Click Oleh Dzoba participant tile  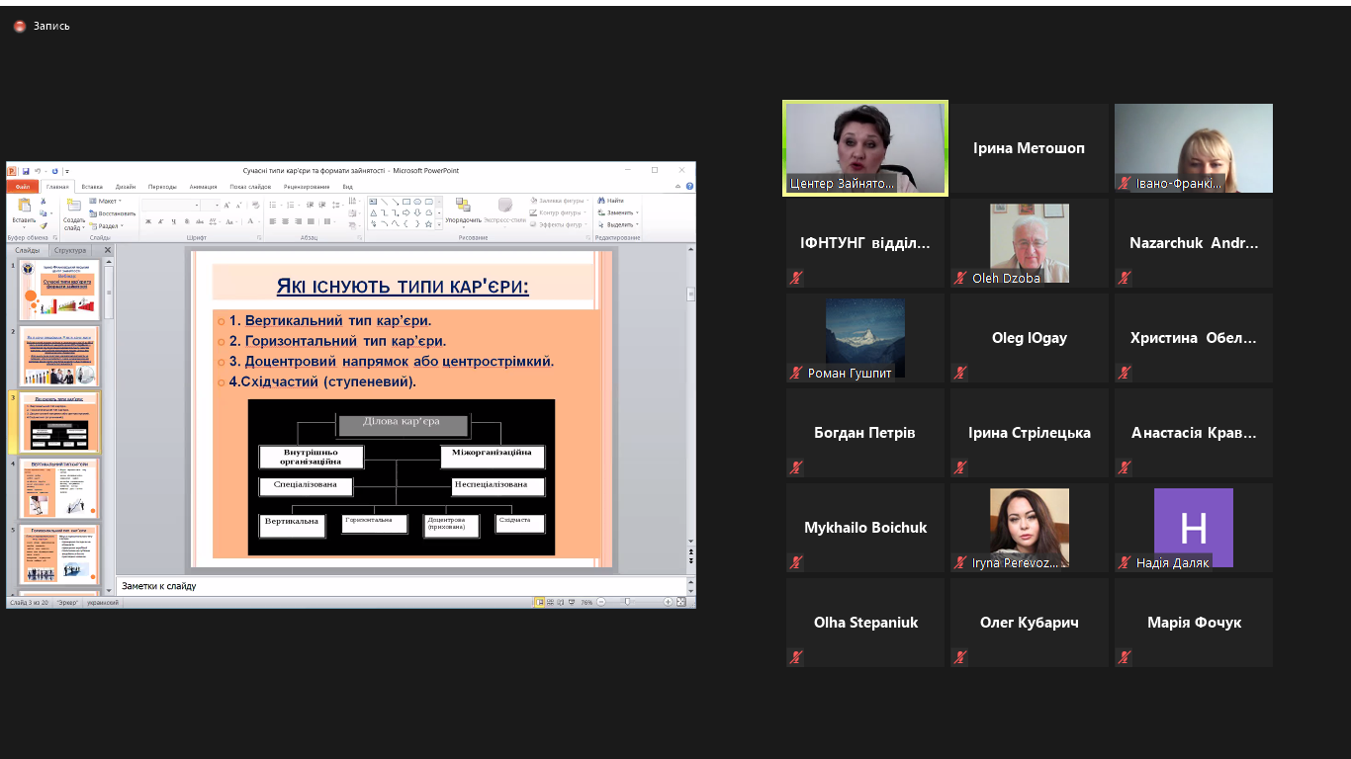pos(1030,243)
